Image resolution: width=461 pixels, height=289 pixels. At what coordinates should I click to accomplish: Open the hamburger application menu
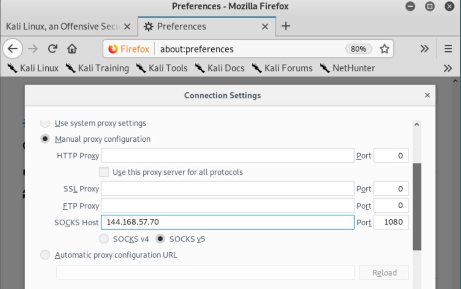pos(448,49)
